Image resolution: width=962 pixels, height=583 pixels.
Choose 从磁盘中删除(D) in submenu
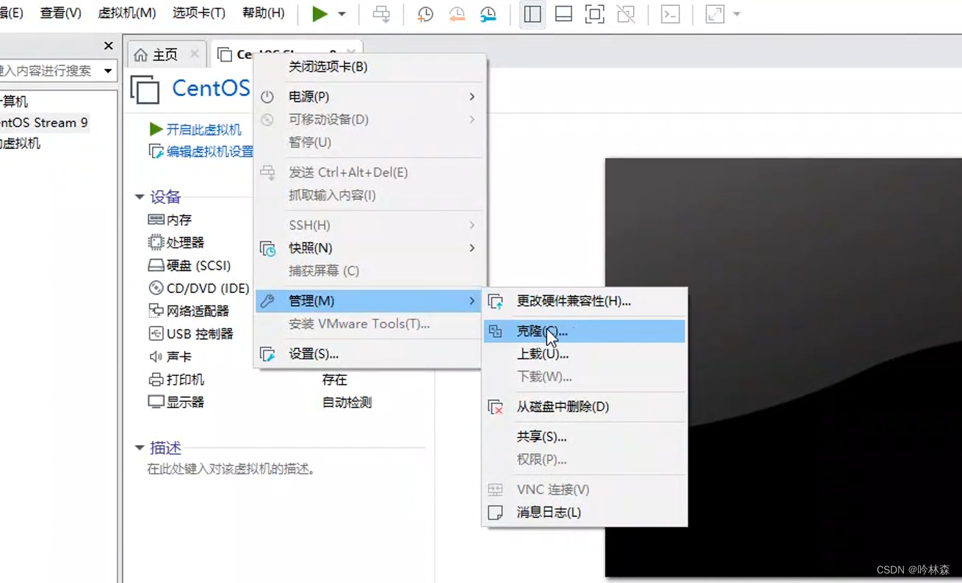pyautogui.click(x=585, y=407)
